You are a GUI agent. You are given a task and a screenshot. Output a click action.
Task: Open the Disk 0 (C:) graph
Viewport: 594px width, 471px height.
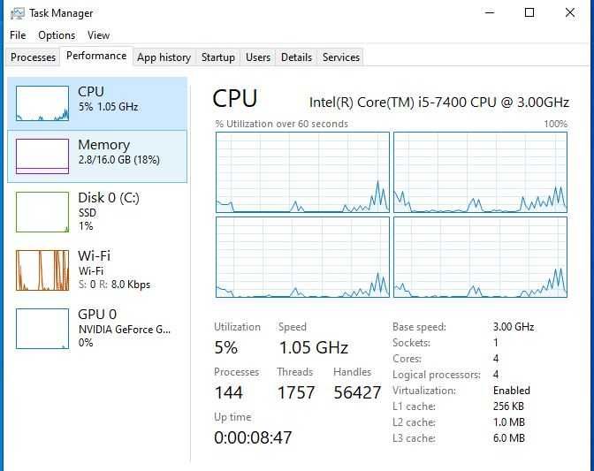point(42,212)
